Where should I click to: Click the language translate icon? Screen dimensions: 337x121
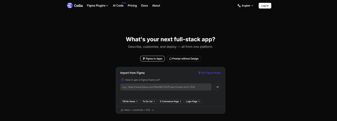(x=239, y=5)
